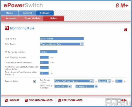This screenshot has width=132, height=107.
Task: Select the Settings tab
Action: pos(45,13)
